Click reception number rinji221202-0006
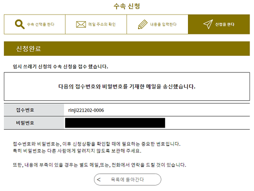The image size is (254, 191). (86, 110)
